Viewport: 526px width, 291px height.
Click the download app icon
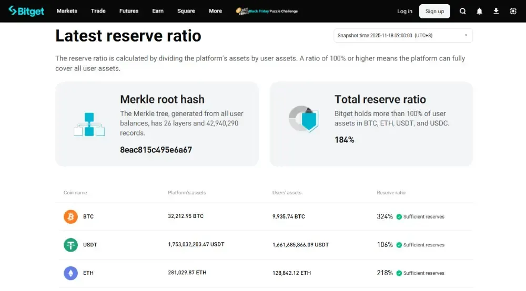(496, 11)
